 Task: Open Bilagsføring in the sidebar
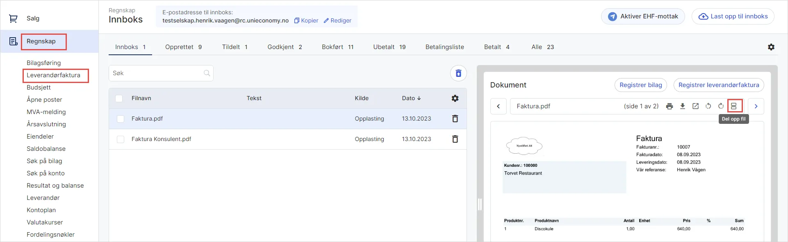click(x=44, y=63)
